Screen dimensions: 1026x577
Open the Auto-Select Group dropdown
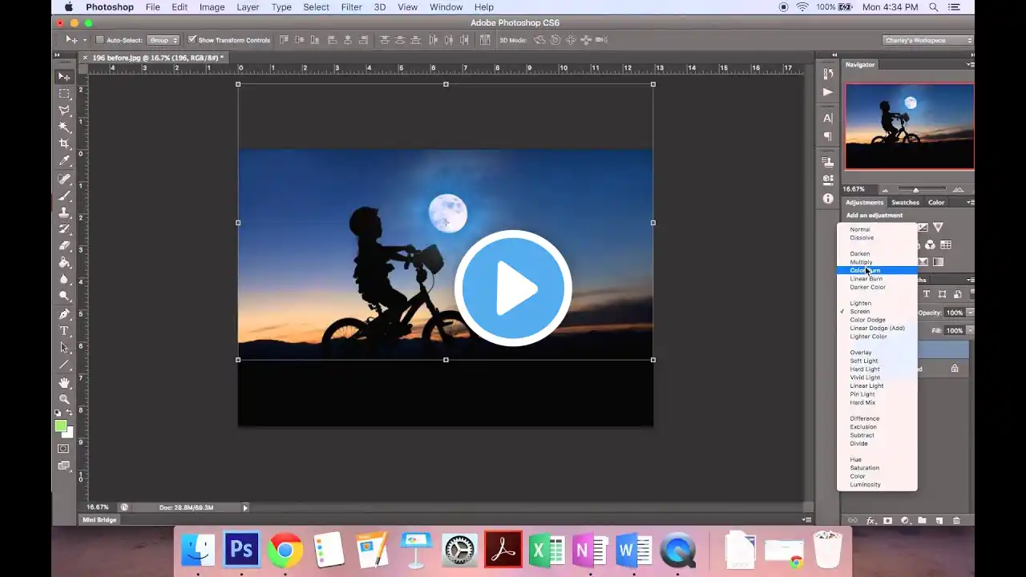pyautogui.click(x=163, y=39)
